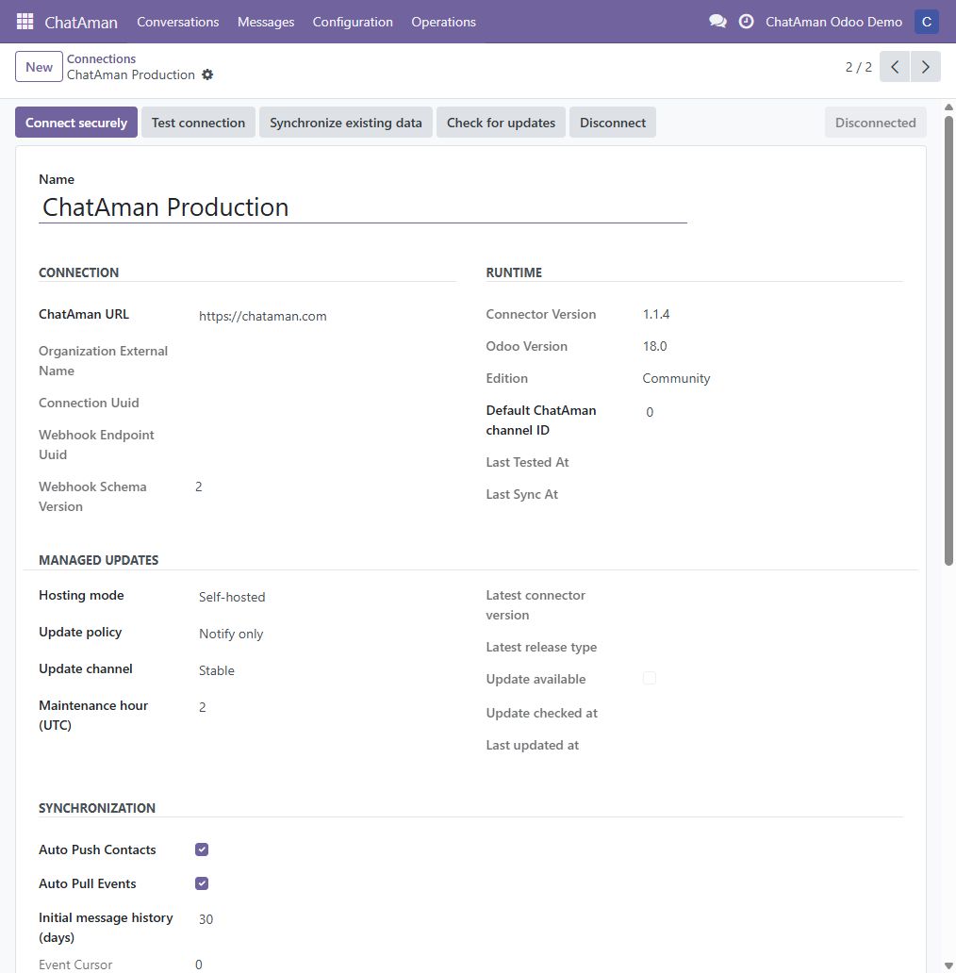Go back via Connections breadcrumb link
Image resolution: width=956 pixels, height=973 pixels.
click(101, 59)
